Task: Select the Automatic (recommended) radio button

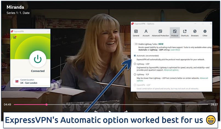Action: 134,56
